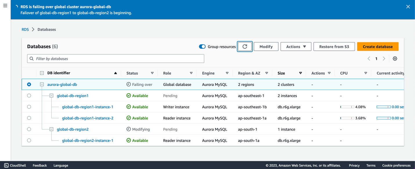Select global-db-region1 radio button
415x169 pixels.
pos(29,96)
